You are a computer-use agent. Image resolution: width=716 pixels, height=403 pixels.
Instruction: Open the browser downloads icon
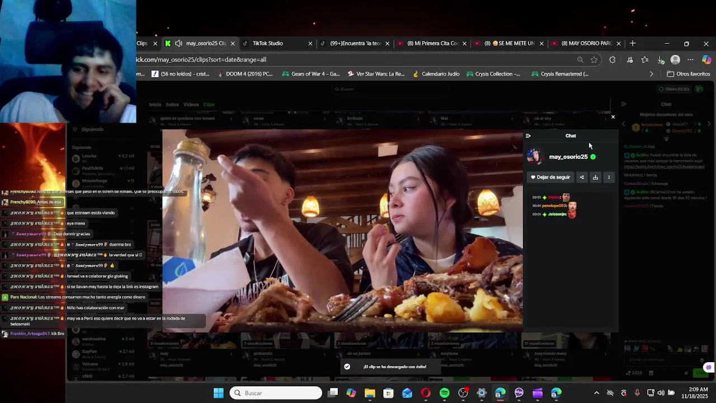coord(661,60)
